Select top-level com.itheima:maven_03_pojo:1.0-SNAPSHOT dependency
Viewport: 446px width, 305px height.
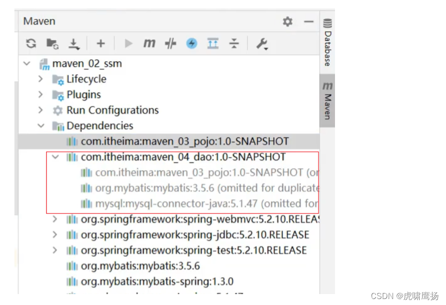(169, 141)
